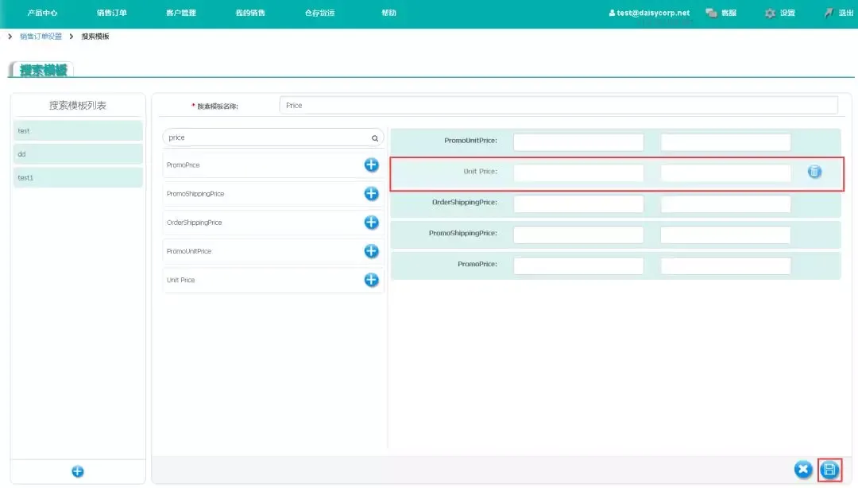Add the PromoPrice field with its plus icon

[371, 165]
